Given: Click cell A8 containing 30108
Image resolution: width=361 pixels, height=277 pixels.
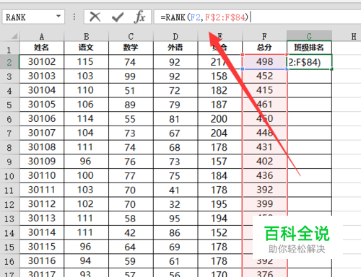Looking at the screenshot, I should coord(42,147).
